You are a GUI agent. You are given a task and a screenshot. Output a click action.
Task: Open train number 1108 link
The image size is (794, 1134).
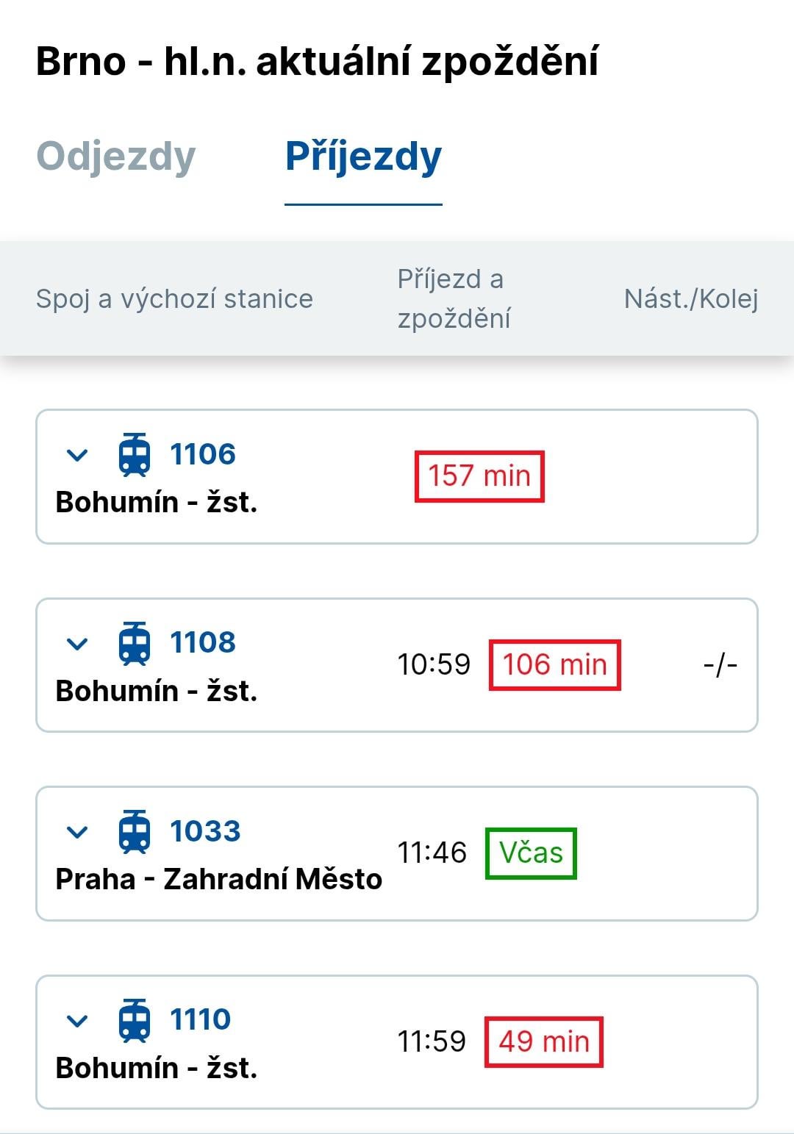click(203, 642)
